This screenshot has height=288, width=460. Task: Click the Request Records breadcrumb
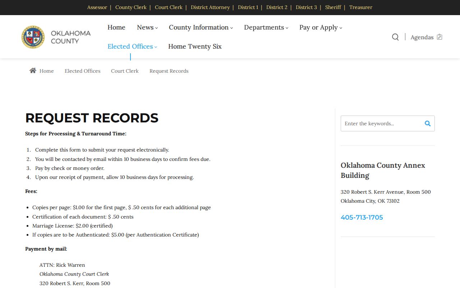coord(169,71)
